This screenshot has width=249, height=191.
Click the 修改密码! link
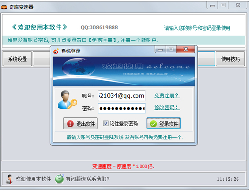167,107
